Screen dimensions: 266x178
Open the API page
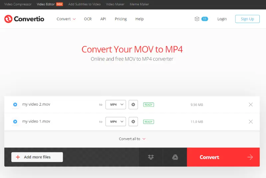tap(103, 19)
